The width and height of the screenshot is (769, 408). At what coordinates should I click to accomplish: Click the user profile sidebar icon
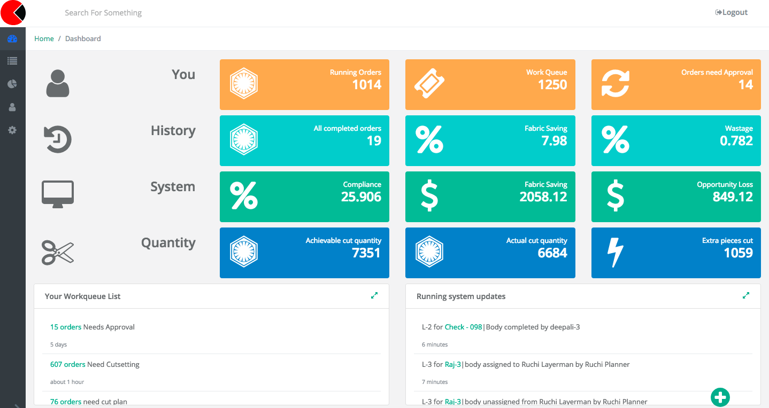pyautogui.click(x=12, y=107)
